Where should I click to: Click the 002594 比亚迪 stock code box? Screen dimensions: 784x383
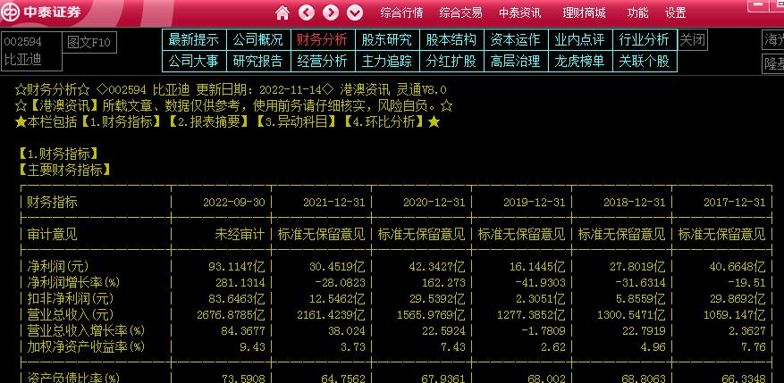click(31, 51)
